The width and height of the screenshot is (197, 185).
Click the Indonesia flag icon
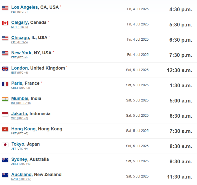pos(5,114)
